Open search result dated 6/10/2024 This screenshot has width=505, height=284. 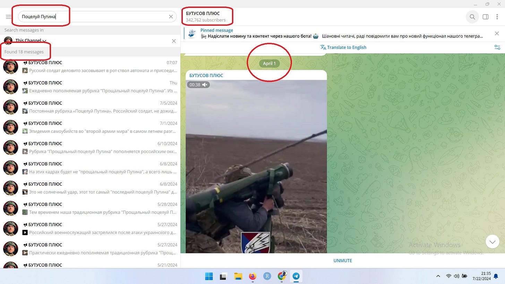tap(90, 147)
